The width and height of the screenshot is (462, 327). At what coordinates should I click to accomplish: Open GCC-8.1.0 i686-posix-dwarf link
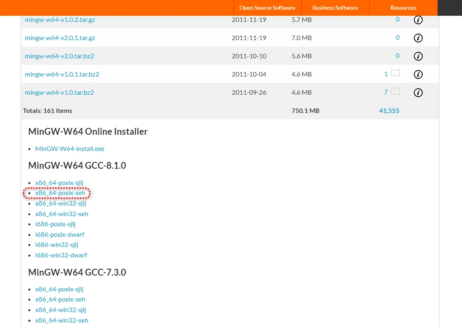click(x=60, y=234)
